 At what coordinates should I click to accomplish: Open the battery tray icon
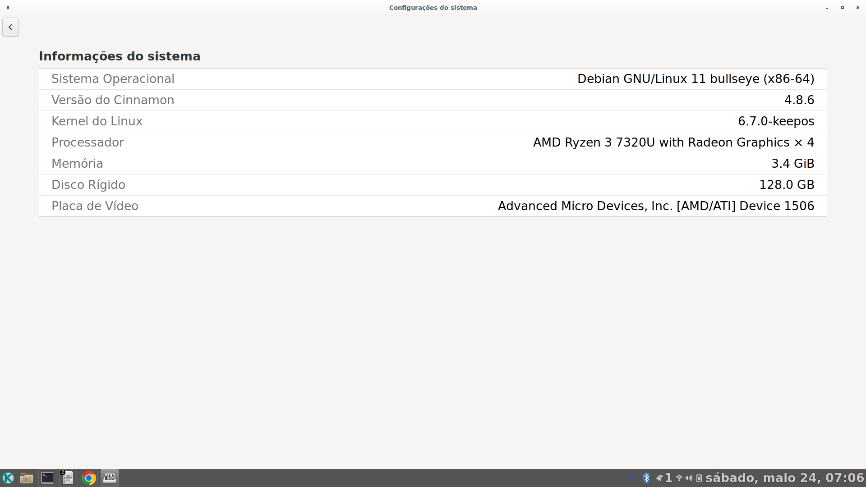tap(699, 478)
